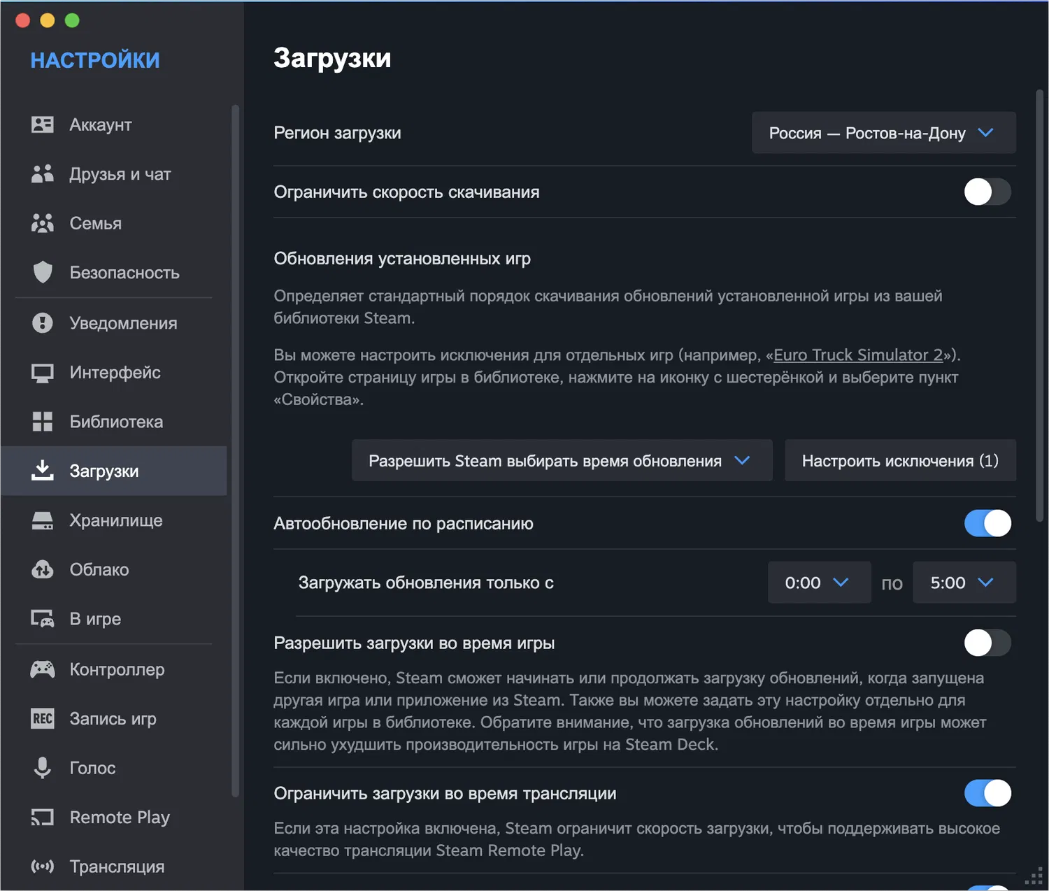Image resolution: width=1049 pixels, height=891 pixels.
Task: Expand the update start time 0:00 dropdown
Action: pyautogui.click(x=818, y=583)
